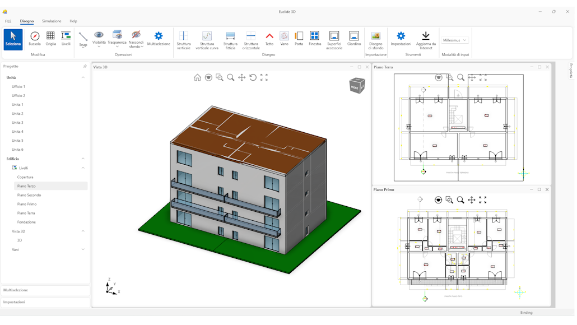Choose the Vano room tool

click(284, 39)
